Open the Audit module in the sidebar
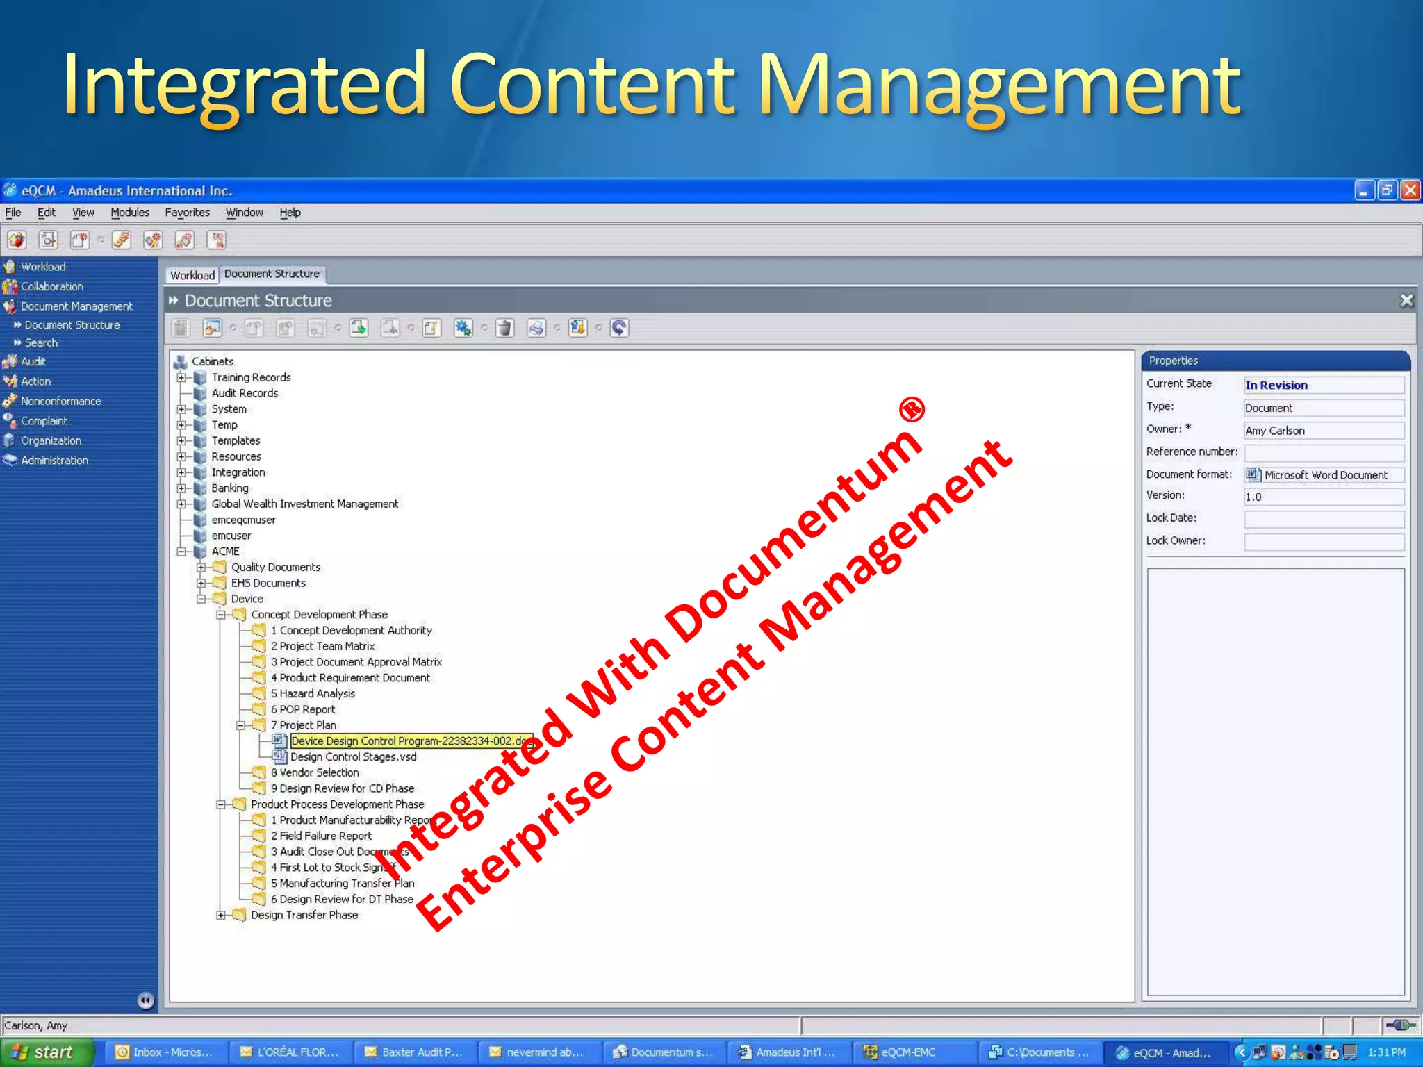This screenshot has width=1423, height=1067. pos(33,361)
